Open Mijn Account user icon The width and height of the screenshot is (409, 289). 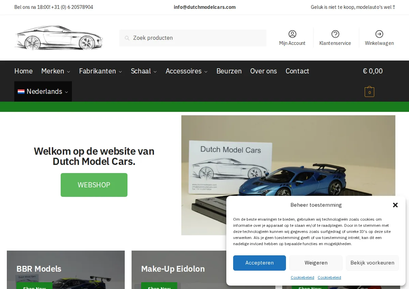(x=292, y=34)
